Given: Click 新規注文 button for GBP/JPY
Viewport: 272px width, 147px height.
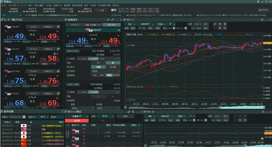Looking at the screenshot, I should click(49, 49).
